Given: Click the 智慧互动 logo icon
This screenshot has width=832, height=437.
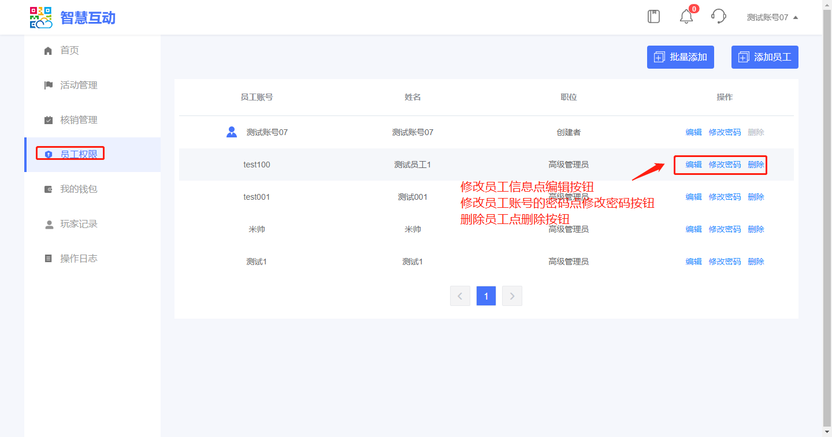Looking at the screenshot, I should 41,17.
